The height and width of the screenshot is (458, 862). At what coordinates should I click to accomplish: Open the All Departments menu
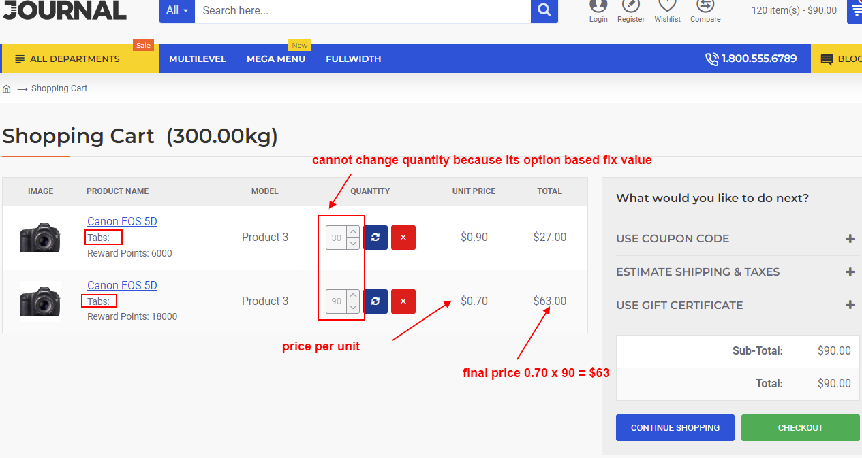pyautogui.click(x=75, y=59)
